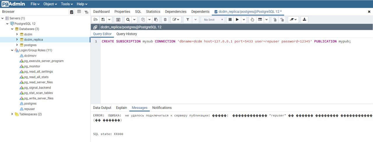The height and width of the screenshot is (142, 373).
Task: Open explain options dropdown arrow
Action: coord(266,19)
